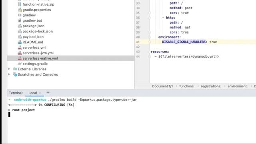Click the gradlew file icon
Image resolution: width=256 pixels, height=144 pixels.
20,15
